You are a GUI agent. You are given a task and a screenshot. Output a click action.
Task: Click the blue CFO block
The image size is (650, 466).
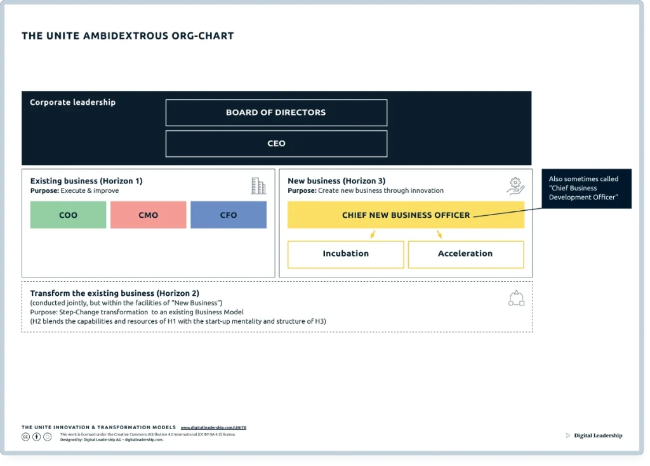[x=229, y=215]
